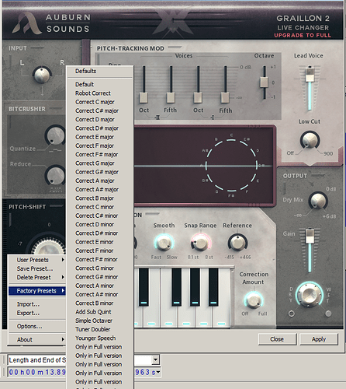Toggle the Bitcrusher section switch
Image resolution: width=346 pixels, height=389 pixels.
point(56,108)
